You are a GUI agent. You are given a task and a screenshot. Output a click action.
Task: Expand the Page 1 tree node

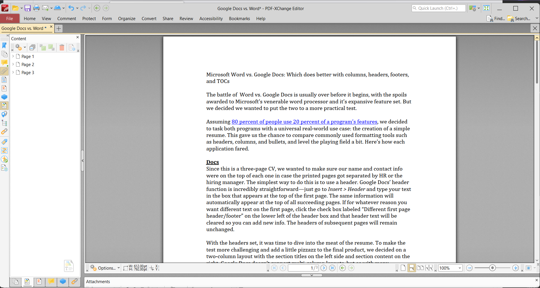[x=13, y=56]
